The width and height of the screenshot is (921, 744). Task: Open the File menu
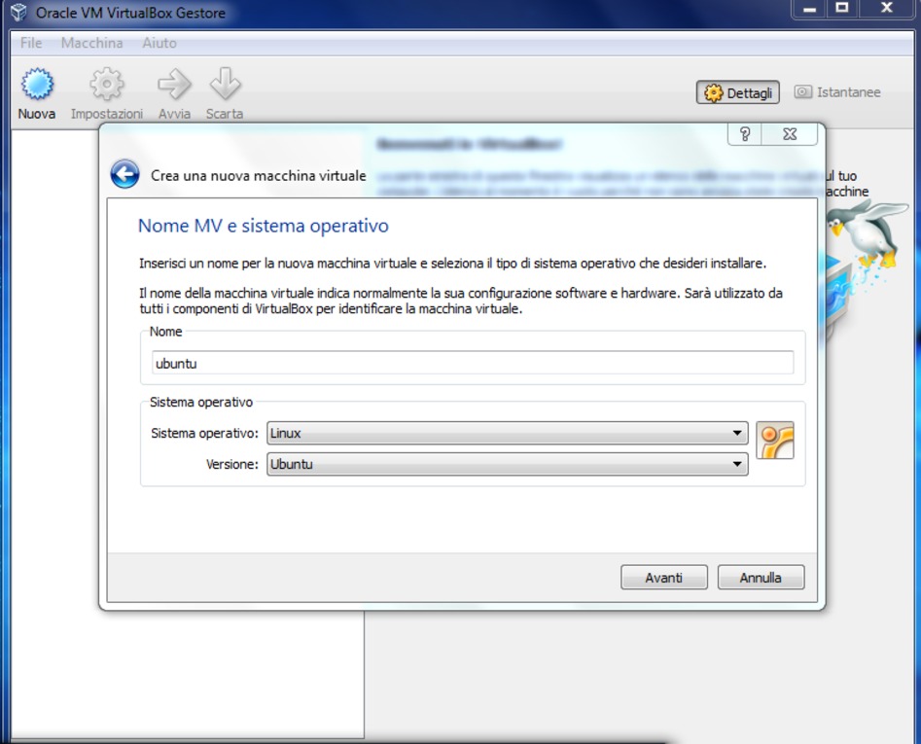pos(31,43)
